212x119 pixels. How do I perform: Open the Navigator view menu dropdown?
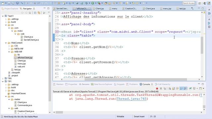click(49, 13)
